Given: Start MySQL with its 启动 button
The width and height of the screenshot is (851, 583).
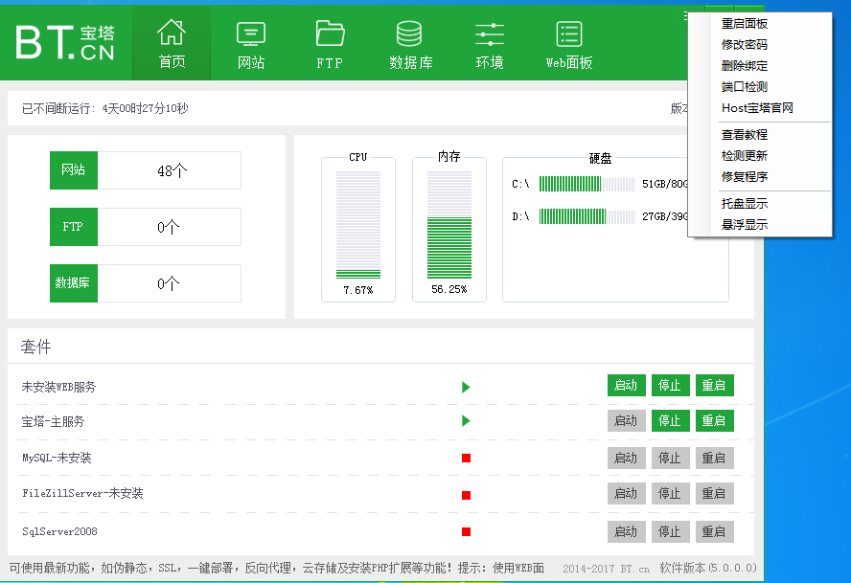Looking at the screenshot, I should coord(626,458).
